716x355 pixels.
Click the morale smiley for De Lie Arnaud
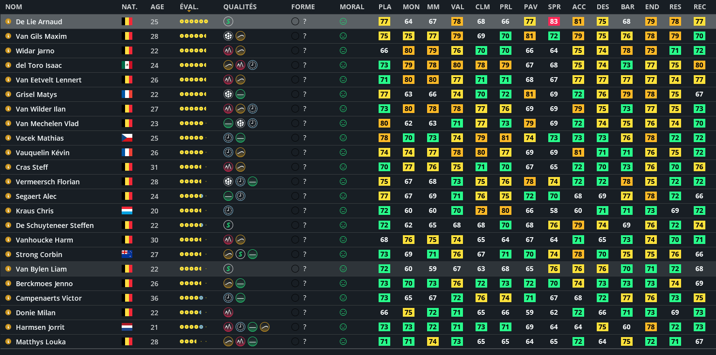343,21
